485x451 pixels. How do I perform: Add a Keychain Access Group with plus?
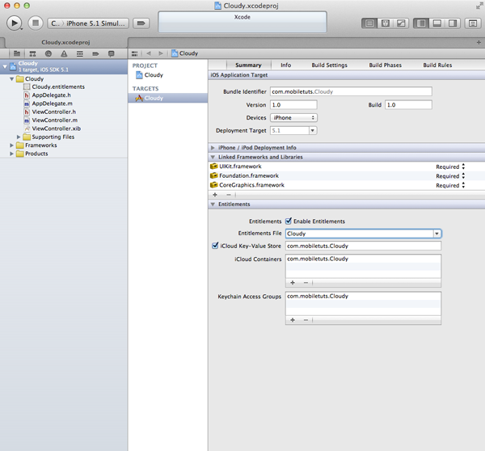pos(293,320)
